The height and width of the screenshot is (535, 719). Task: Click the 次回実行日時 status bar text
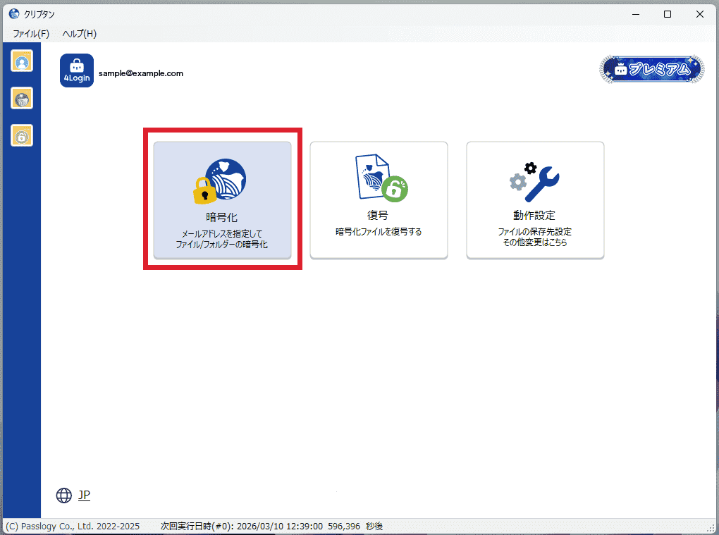(271, 527)
